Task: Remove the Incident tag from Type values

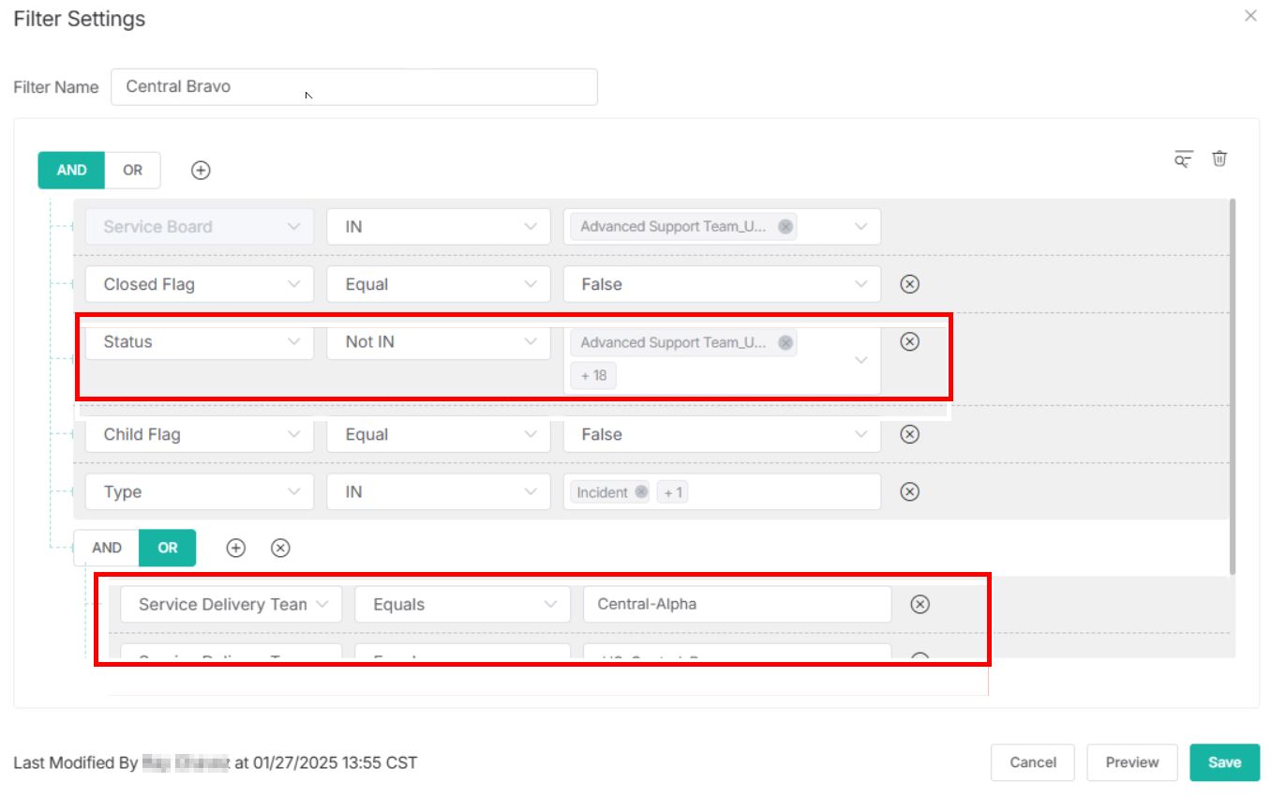Action: (641, 491)
